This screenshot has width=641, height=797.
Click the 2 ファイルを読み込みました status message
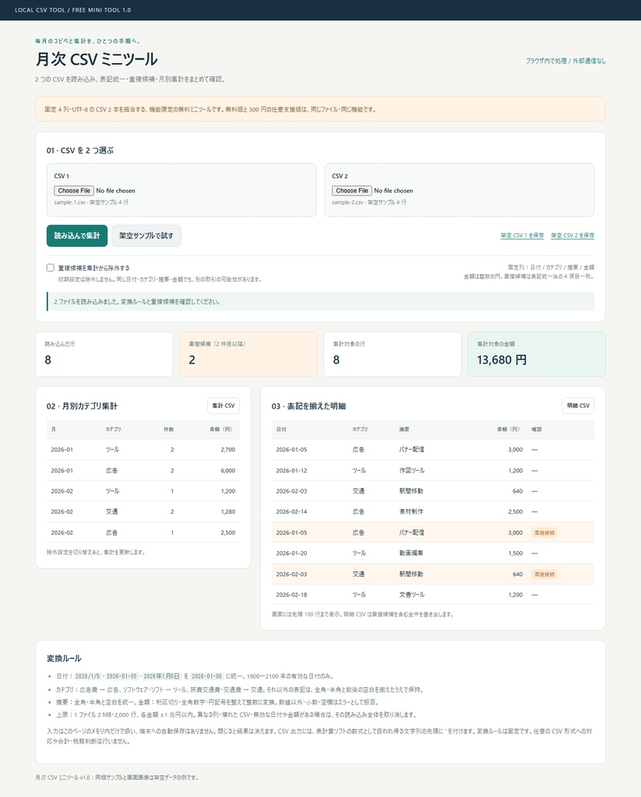click(321, 301)
